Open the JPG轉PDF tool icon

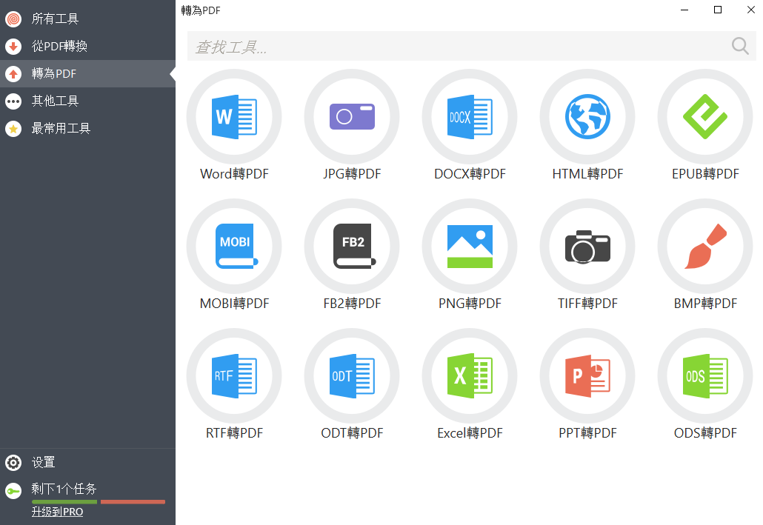click(x=352, y=117)
